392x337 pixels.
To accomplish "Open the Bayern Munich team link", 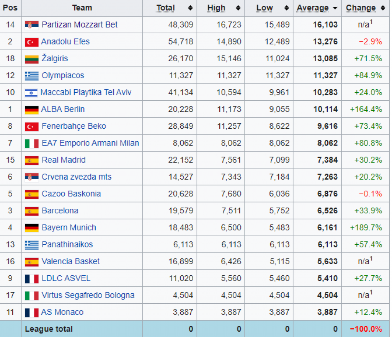I will (x=69, y=227).
